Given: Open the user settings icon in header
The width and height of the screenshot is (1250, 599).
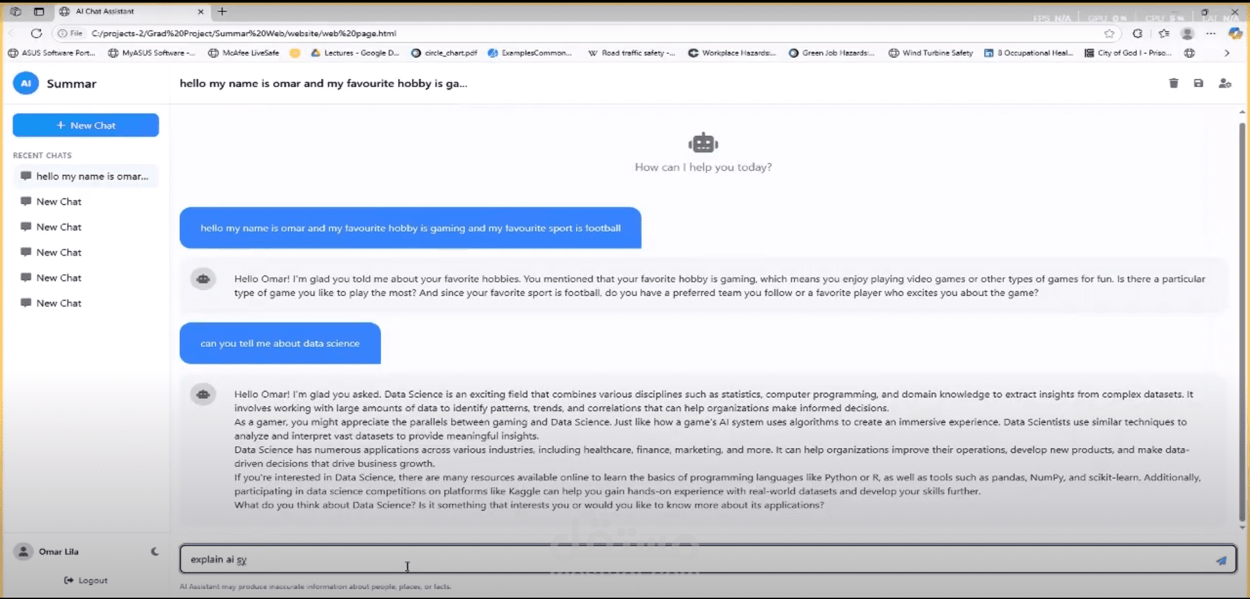Looking at the screenshot, I should (x=1225, y=83).
